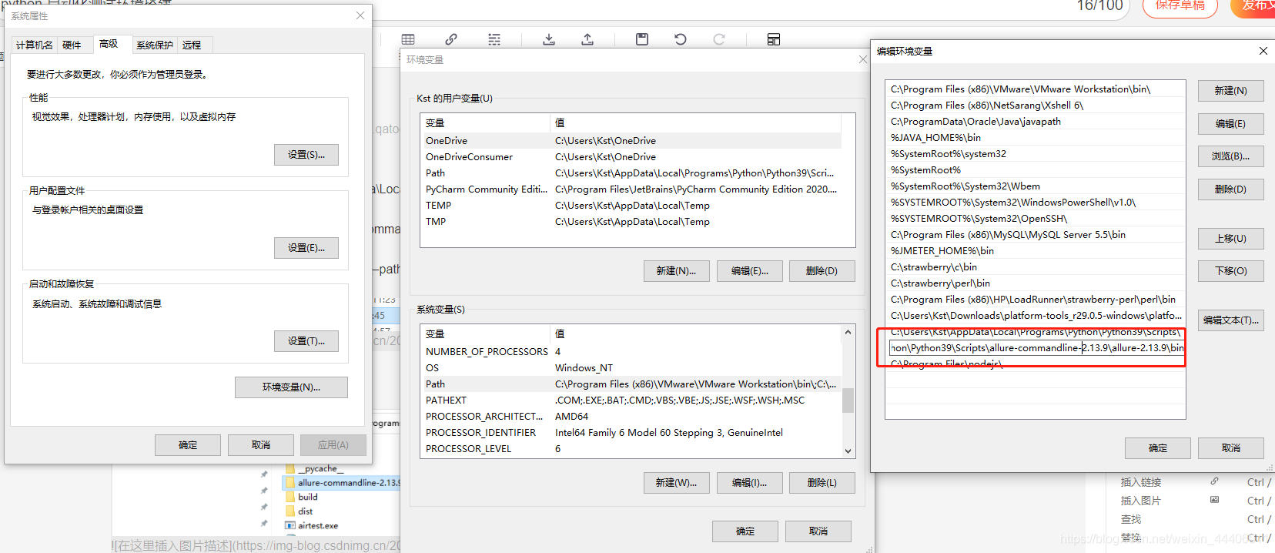Click the 下移(O) move down button

(x=1230, y=271)
